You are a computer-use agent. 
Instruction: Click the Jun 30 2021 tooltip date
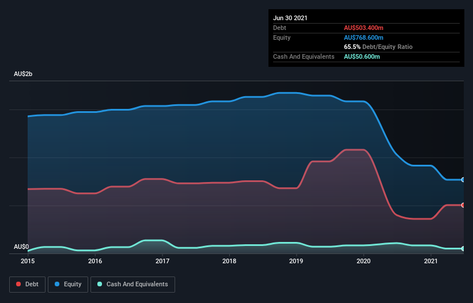pyautogui.click(x=290, y=18)
